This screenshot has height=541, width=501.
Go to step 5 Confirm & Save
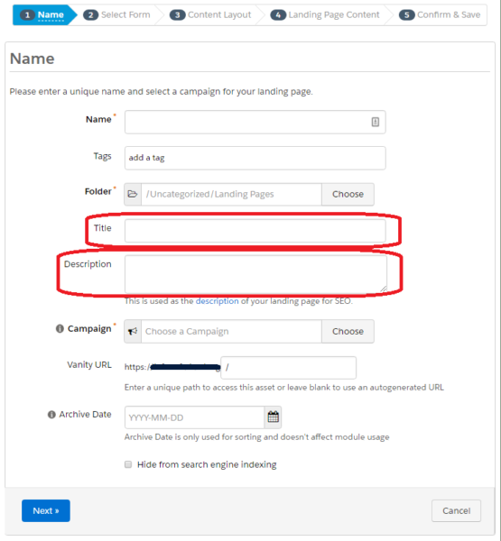click(440, 14)
